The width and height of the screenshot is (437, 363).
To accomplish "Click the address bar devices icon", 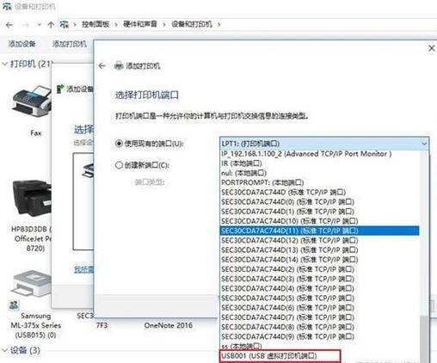I will tap(65, 24).
